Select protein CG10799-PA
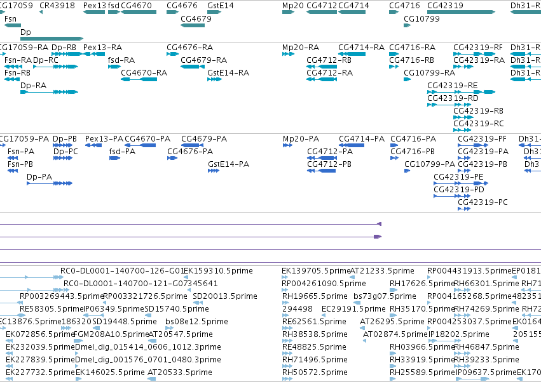 (x=407, y=171)
